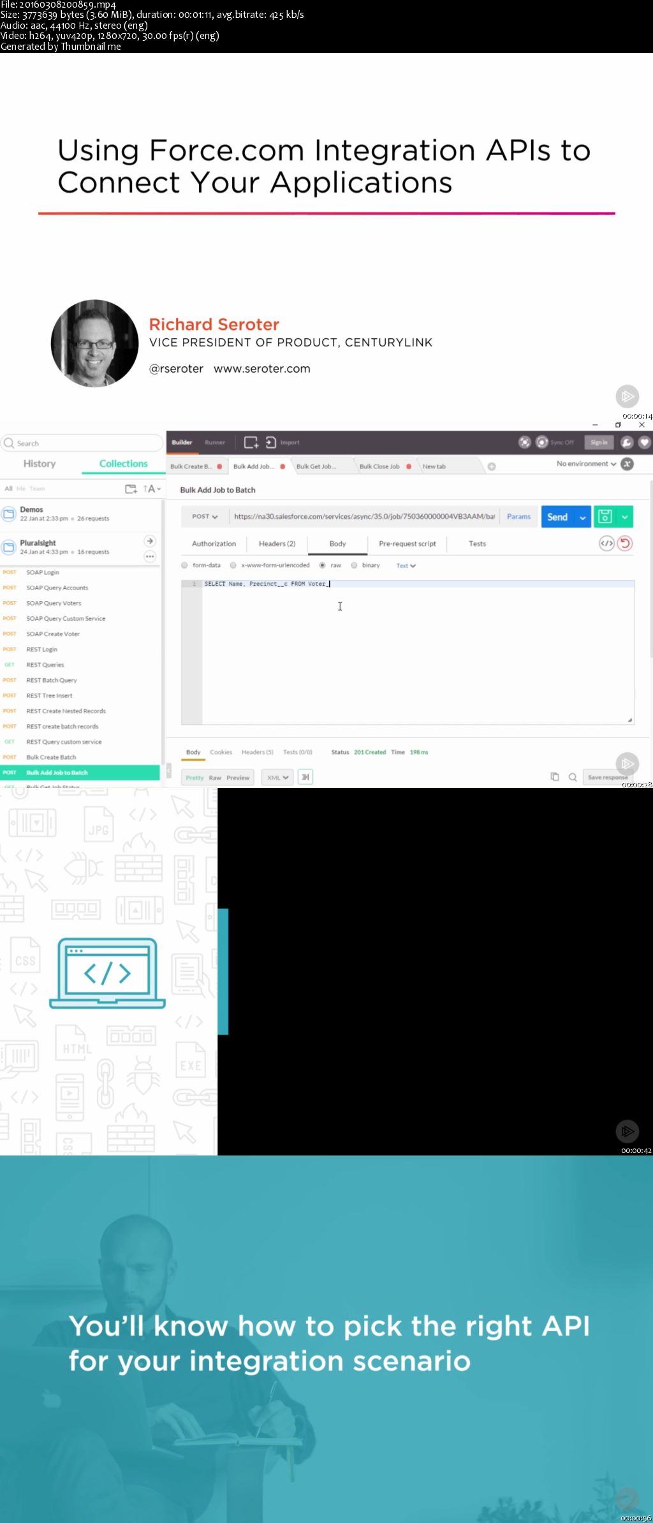
Task: Click the heart icon in Postman header
Action: tap(645, 442)
